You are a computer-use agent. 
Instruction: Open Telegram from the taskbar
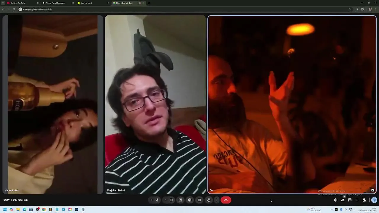click(x=63, y=209)
